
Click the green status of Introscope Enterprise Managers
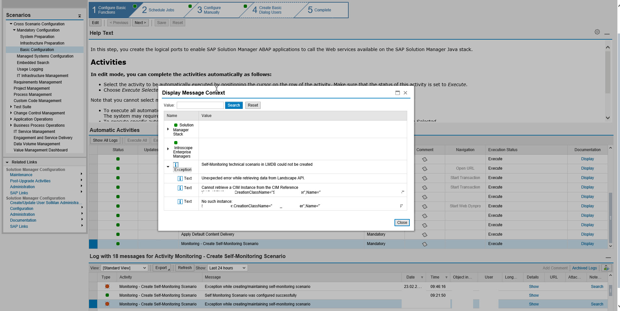click(176, 143)
